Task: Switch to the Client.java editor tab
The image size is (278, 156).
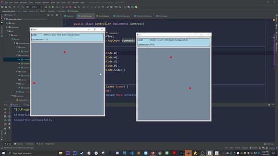Action: [162, 16]
